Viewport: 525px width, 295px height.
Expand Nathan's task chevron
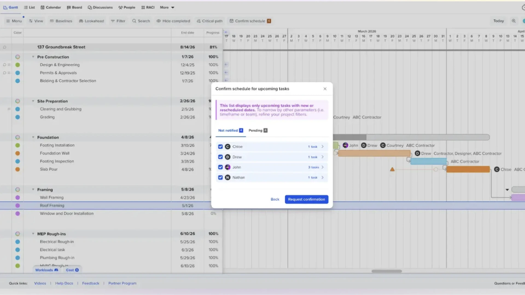[323, 177]
